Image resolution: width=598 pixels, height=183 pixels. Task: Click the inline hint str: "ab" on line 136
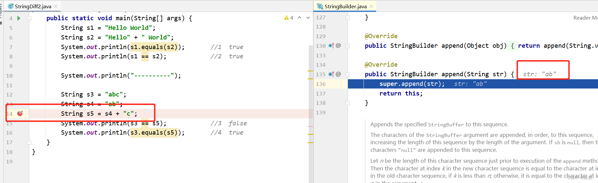pos(471,84)
